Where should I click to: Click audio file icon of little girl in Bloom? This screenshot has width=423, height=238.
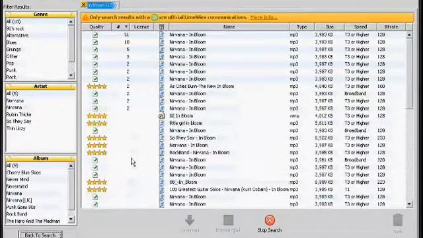pos(161,124)
